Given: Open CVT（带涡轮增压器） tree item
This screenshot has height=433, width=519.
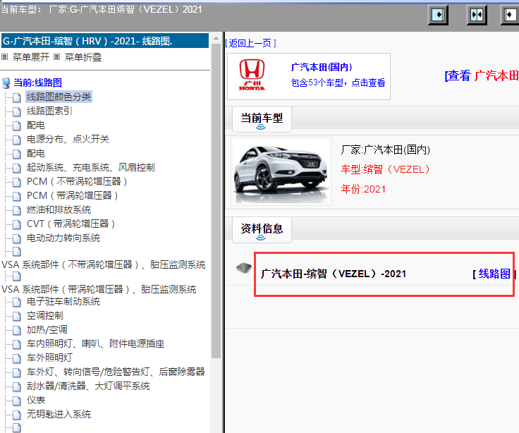Looking at the screenshot, I should 71,224.
